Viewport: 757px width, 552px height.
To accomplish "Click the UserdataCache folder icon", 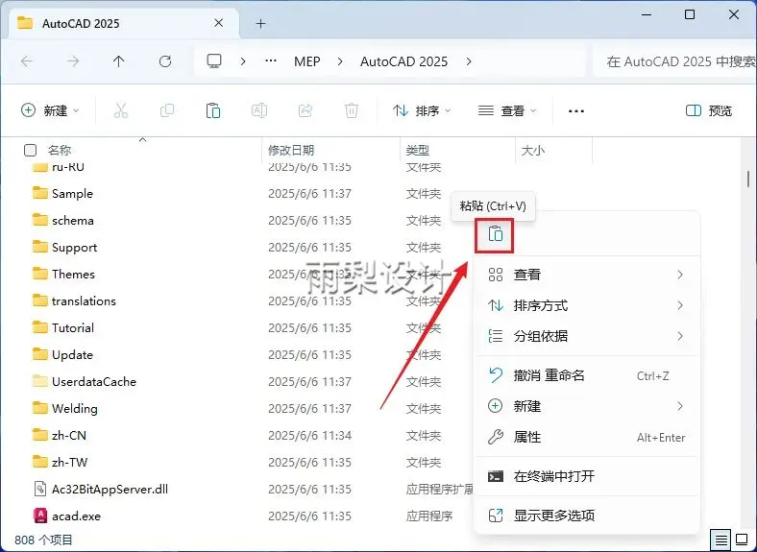I will (40, 381).
